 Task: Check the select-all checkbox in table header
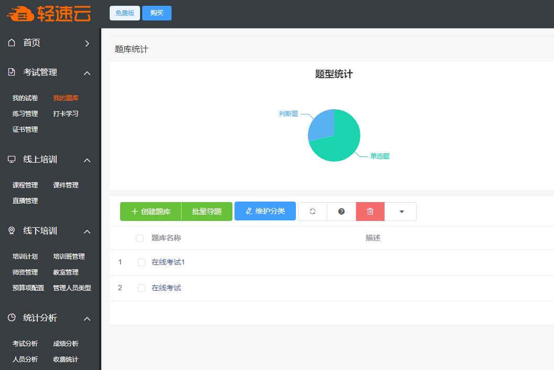(x=140, y=238)
